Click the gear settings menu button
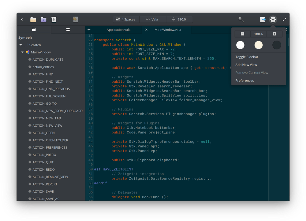This screenshot has height=221, width=306. (273, 20)
